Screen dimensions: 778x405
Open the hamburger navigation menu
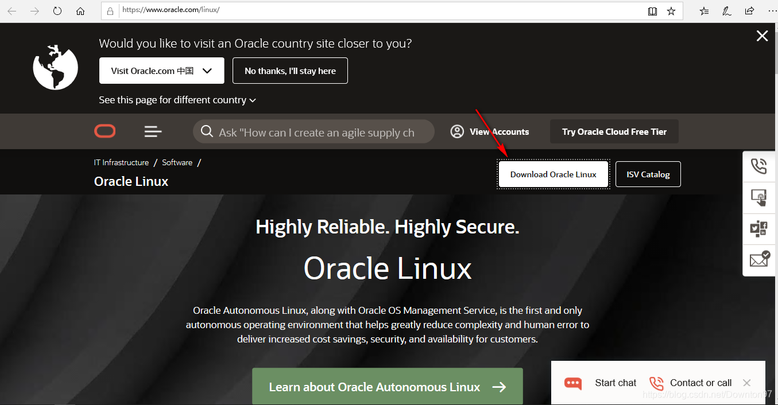point(153,132)
